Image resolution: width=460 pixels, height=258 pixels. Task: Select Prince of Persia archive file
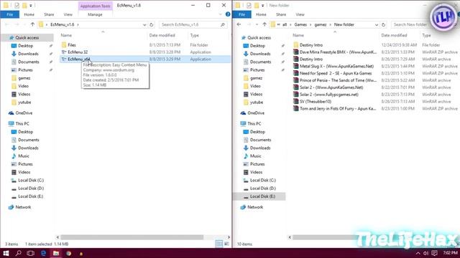point(338,80)
